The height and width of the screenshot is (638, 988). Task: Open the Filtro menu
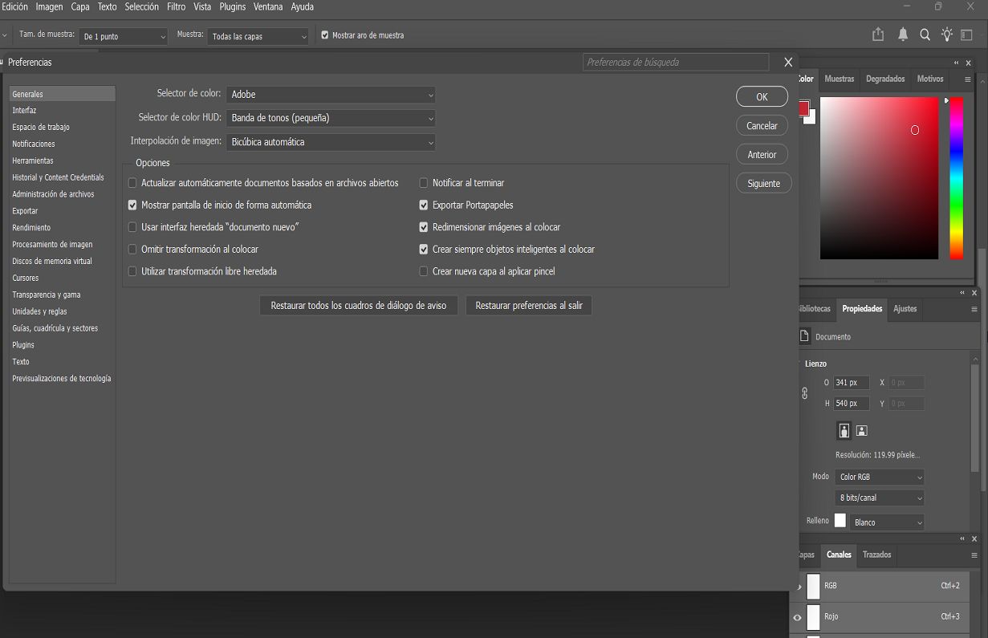click(x=175, y=6)
